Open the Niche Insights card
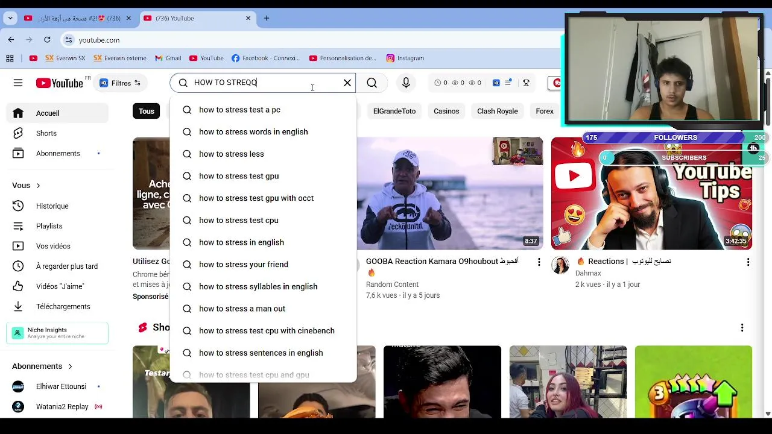Screen dimensions: 772x434 click(57, 333)
